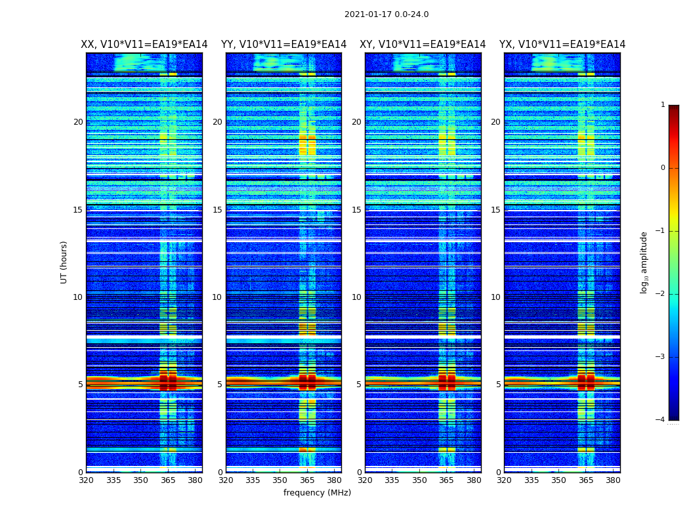Click the YY, V10*V11=EA19*EA14 panel title
The height and width of the screenshot is (525, 689).
[x=284, y=45]
